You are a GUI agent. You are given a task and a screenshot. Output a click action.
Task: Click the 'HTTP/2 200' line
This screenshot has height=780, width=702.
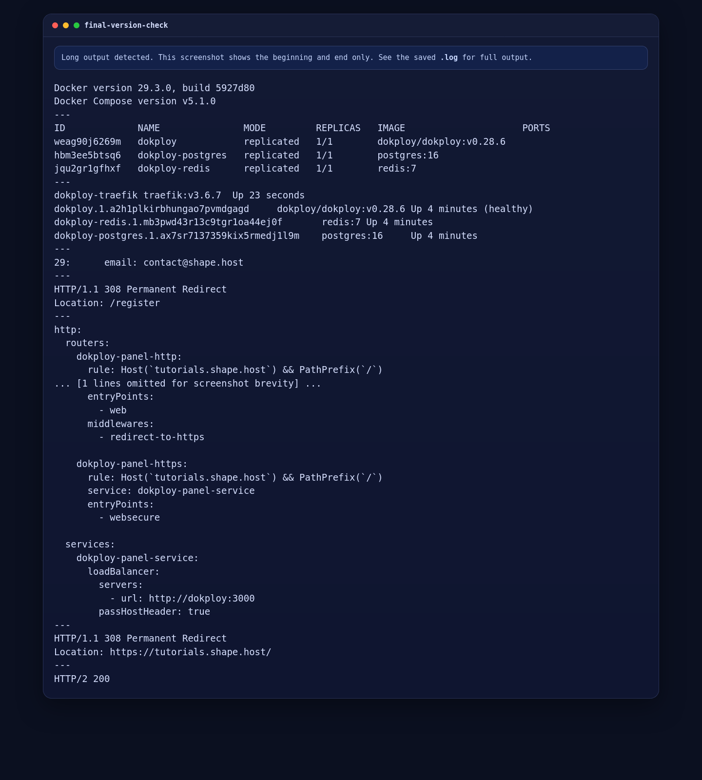point(82,679)
